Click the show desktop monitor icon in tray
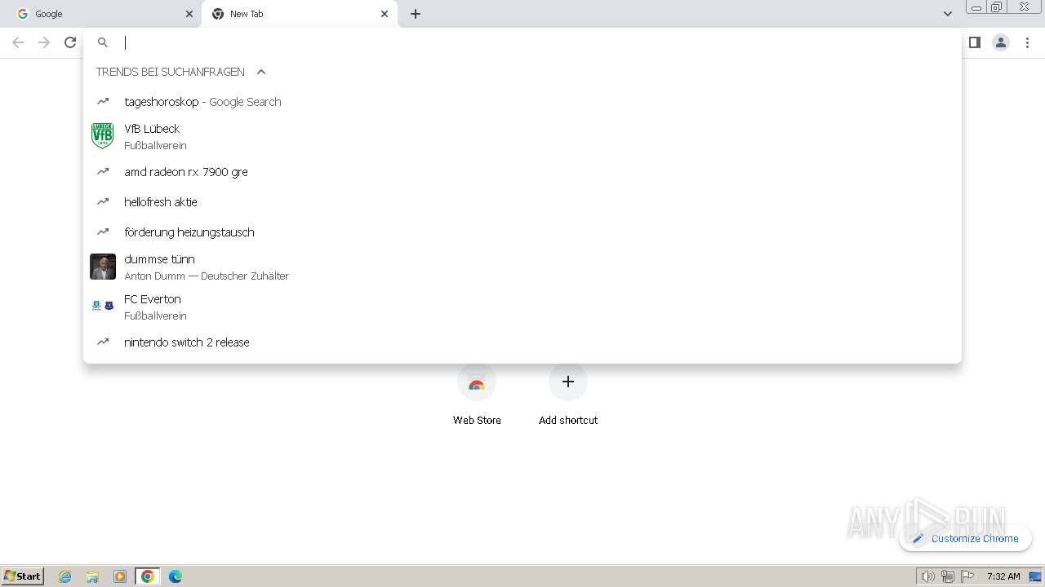This screenshot has width=1045, height=587. point(1035,576)
